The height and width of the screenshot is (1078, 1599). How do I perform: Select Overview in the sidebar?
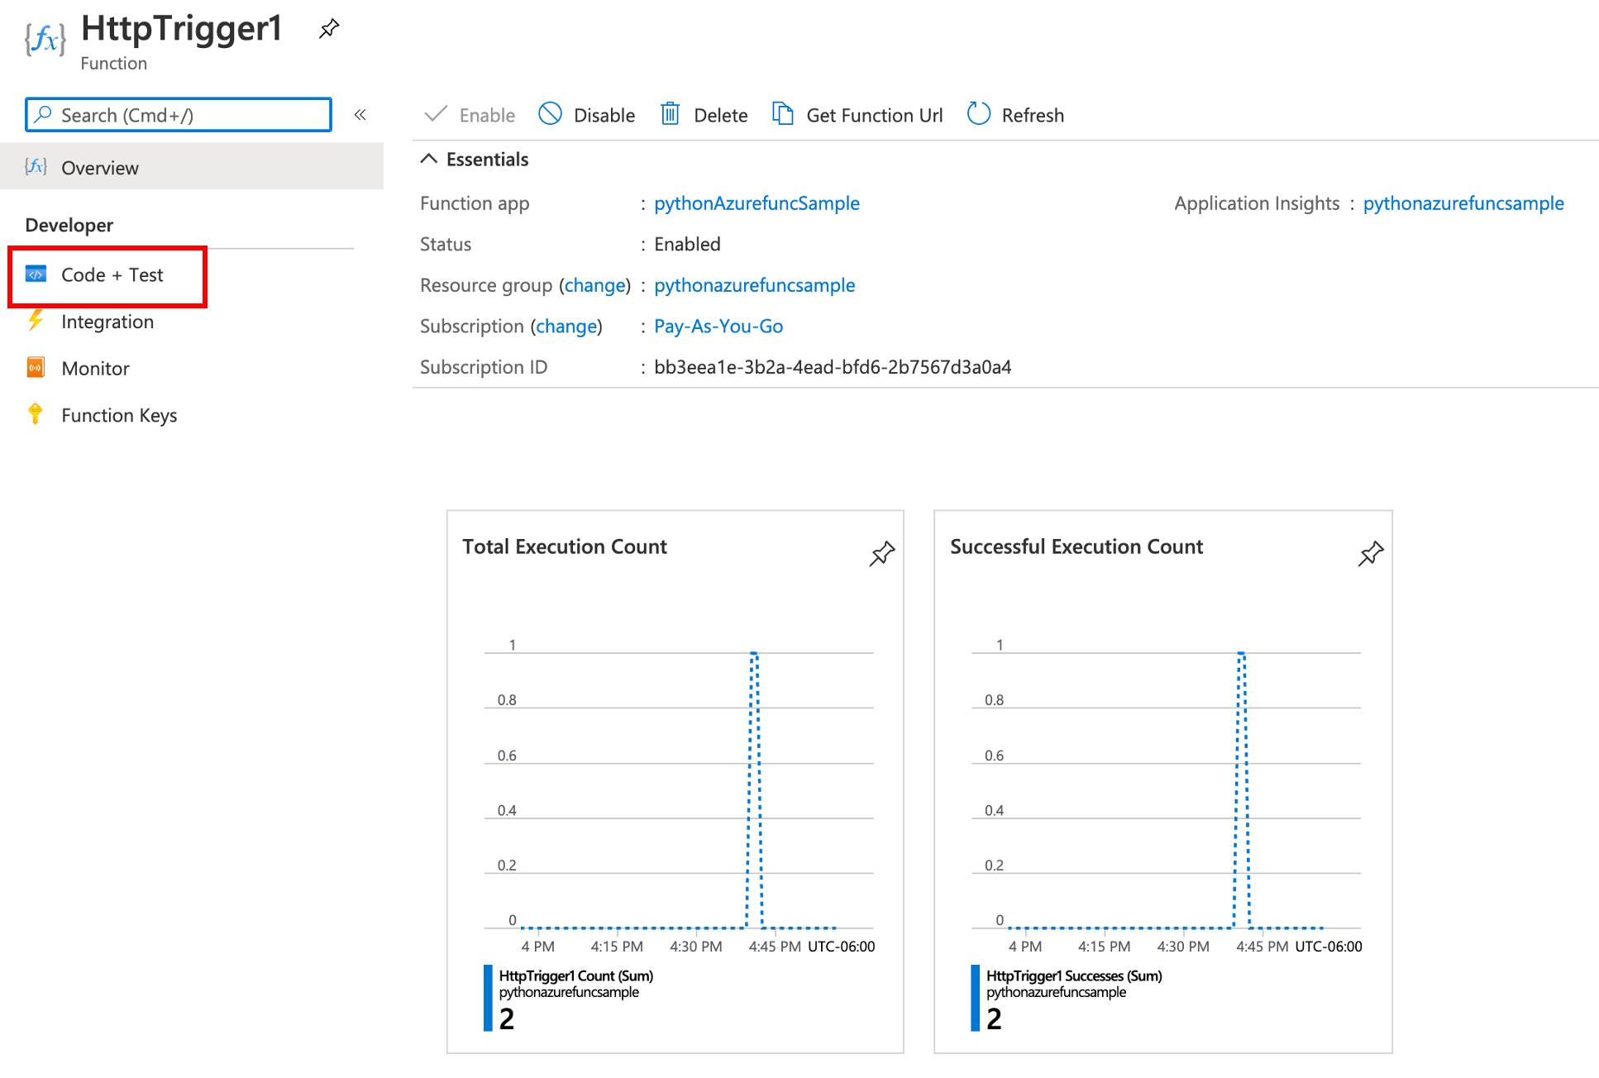pos(99,168)
